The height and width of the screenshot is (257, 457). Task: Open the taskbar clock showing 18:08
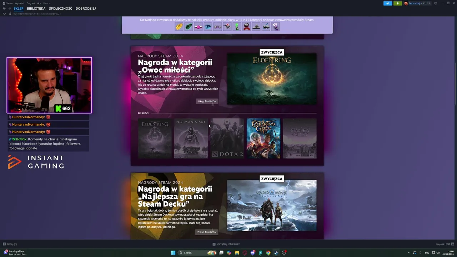(x=448, y=253)
